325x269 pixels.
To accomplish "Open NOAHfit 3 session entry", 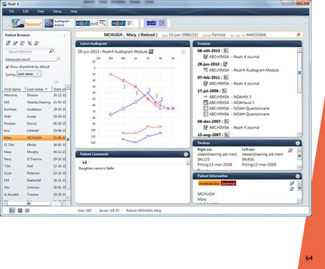I will [x=227, y=97].
